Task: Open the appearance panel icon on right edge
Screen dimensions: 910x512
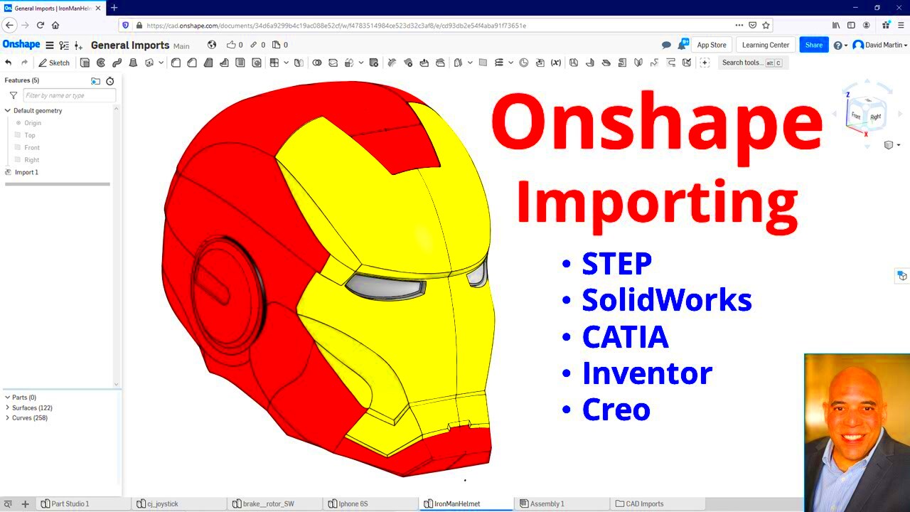Action: (x=902, y=276)
